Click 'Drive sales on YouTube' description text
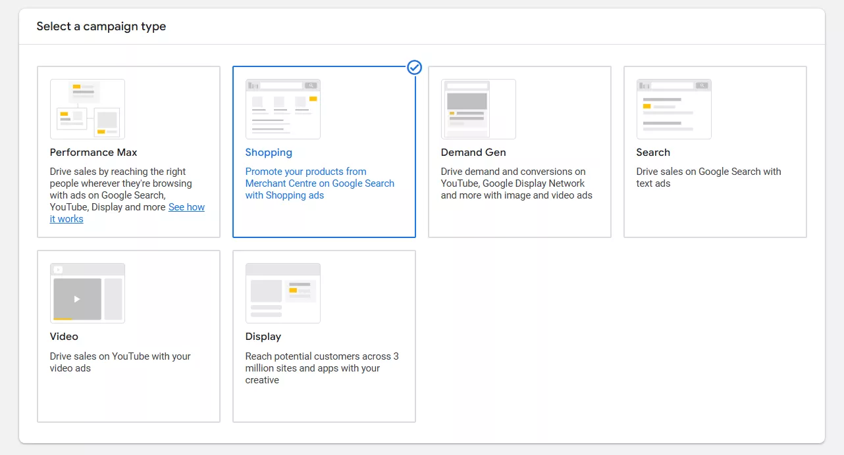844x455 pixels. pyautogui.click(x=120, y=362)
